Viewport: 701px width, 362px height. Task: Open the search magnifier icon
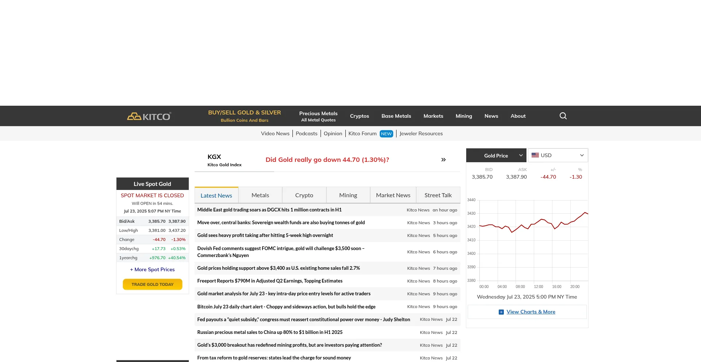tap(563, 116)
